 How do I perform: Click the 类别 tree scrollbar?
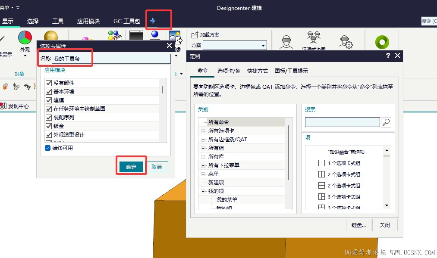[289, 152]
